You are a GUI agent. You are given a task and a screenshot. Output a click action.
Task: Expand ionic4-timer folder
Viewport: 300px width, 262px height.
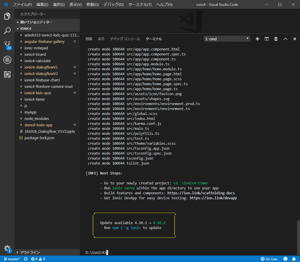click(47, 99)
